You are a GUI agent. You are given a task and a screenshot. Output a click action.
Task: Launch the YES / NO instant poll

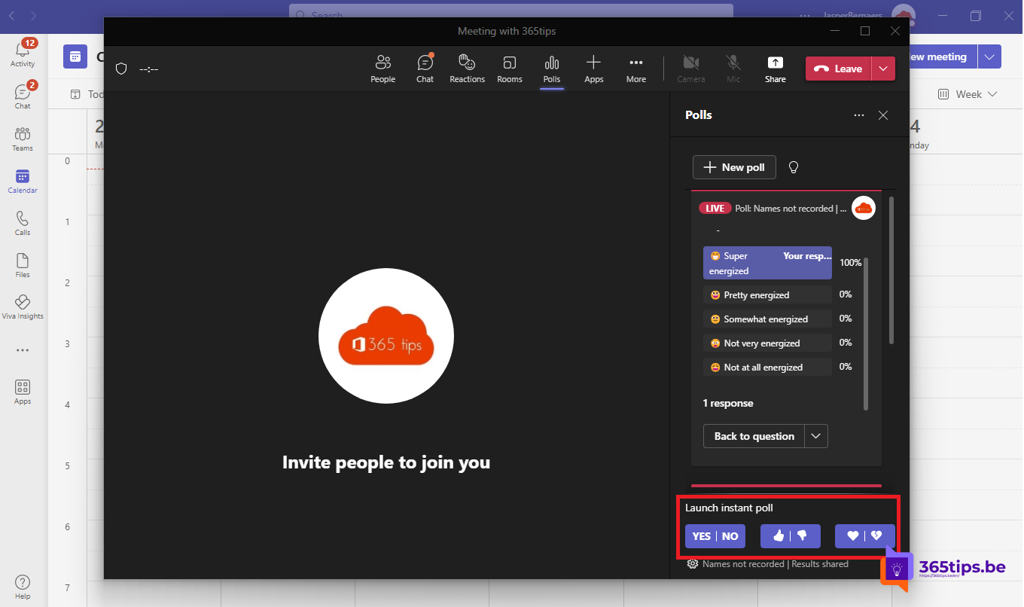click(715, 536)
